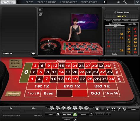Click the Lobby button

point(133,109)
